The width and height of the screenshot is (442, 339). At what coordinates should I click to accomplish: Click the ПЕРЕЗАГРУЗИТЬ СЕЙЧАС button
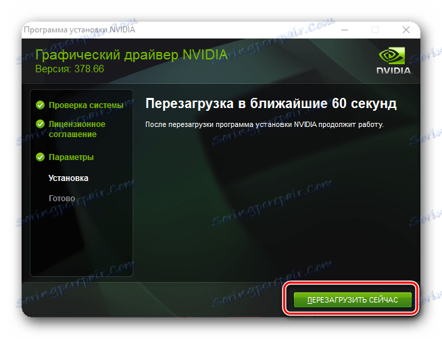click(x=352, y=300)
